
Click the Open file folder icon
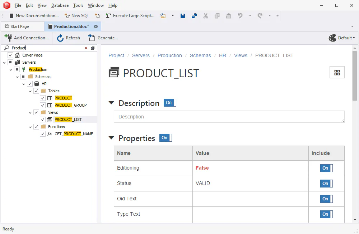[x=163, y=16]
